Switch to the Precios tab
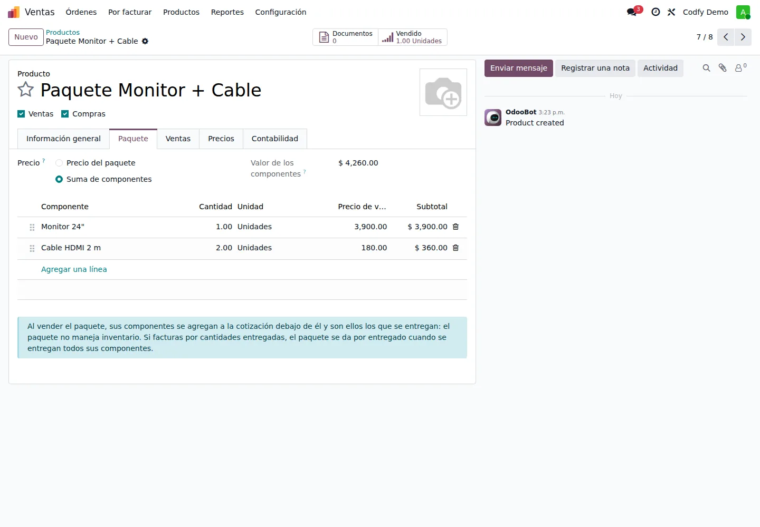This screenshot has width=760, height=527. coord(221,139)
